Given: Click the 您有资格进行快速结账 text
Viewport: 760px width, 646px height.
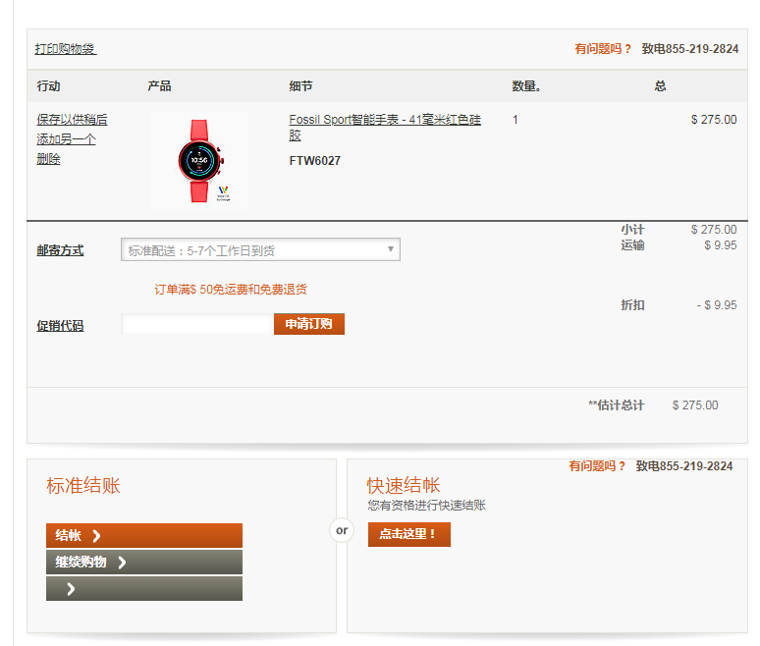Looking at the screenshot, I should (x=426, y=506).
